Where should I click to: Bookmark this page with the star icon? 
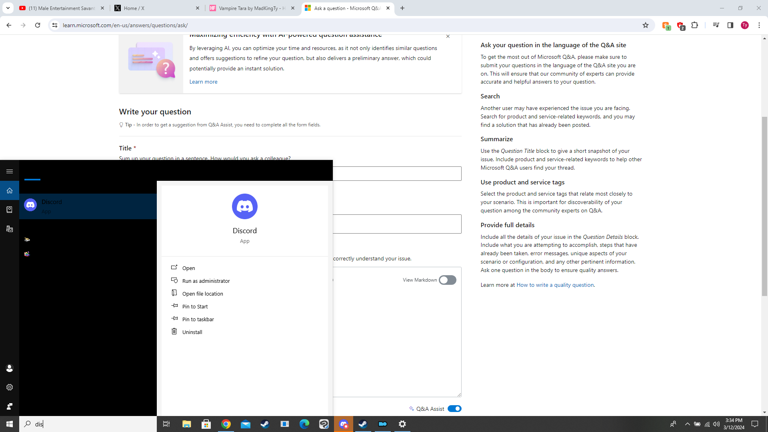pyautogui.click(x=645, y=25)
